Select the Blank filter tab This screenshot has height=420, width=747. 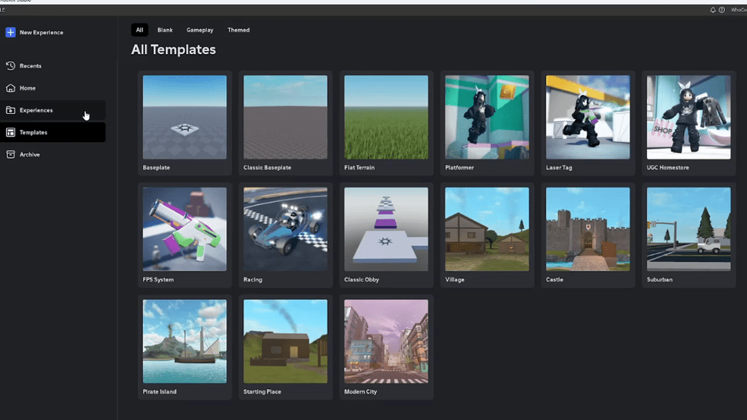coord(165,30)
